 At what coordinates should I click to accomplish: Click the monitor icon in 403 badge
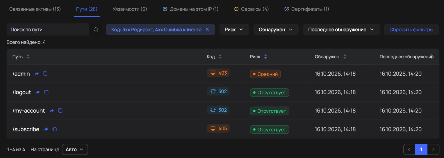[x=213, y=73]
